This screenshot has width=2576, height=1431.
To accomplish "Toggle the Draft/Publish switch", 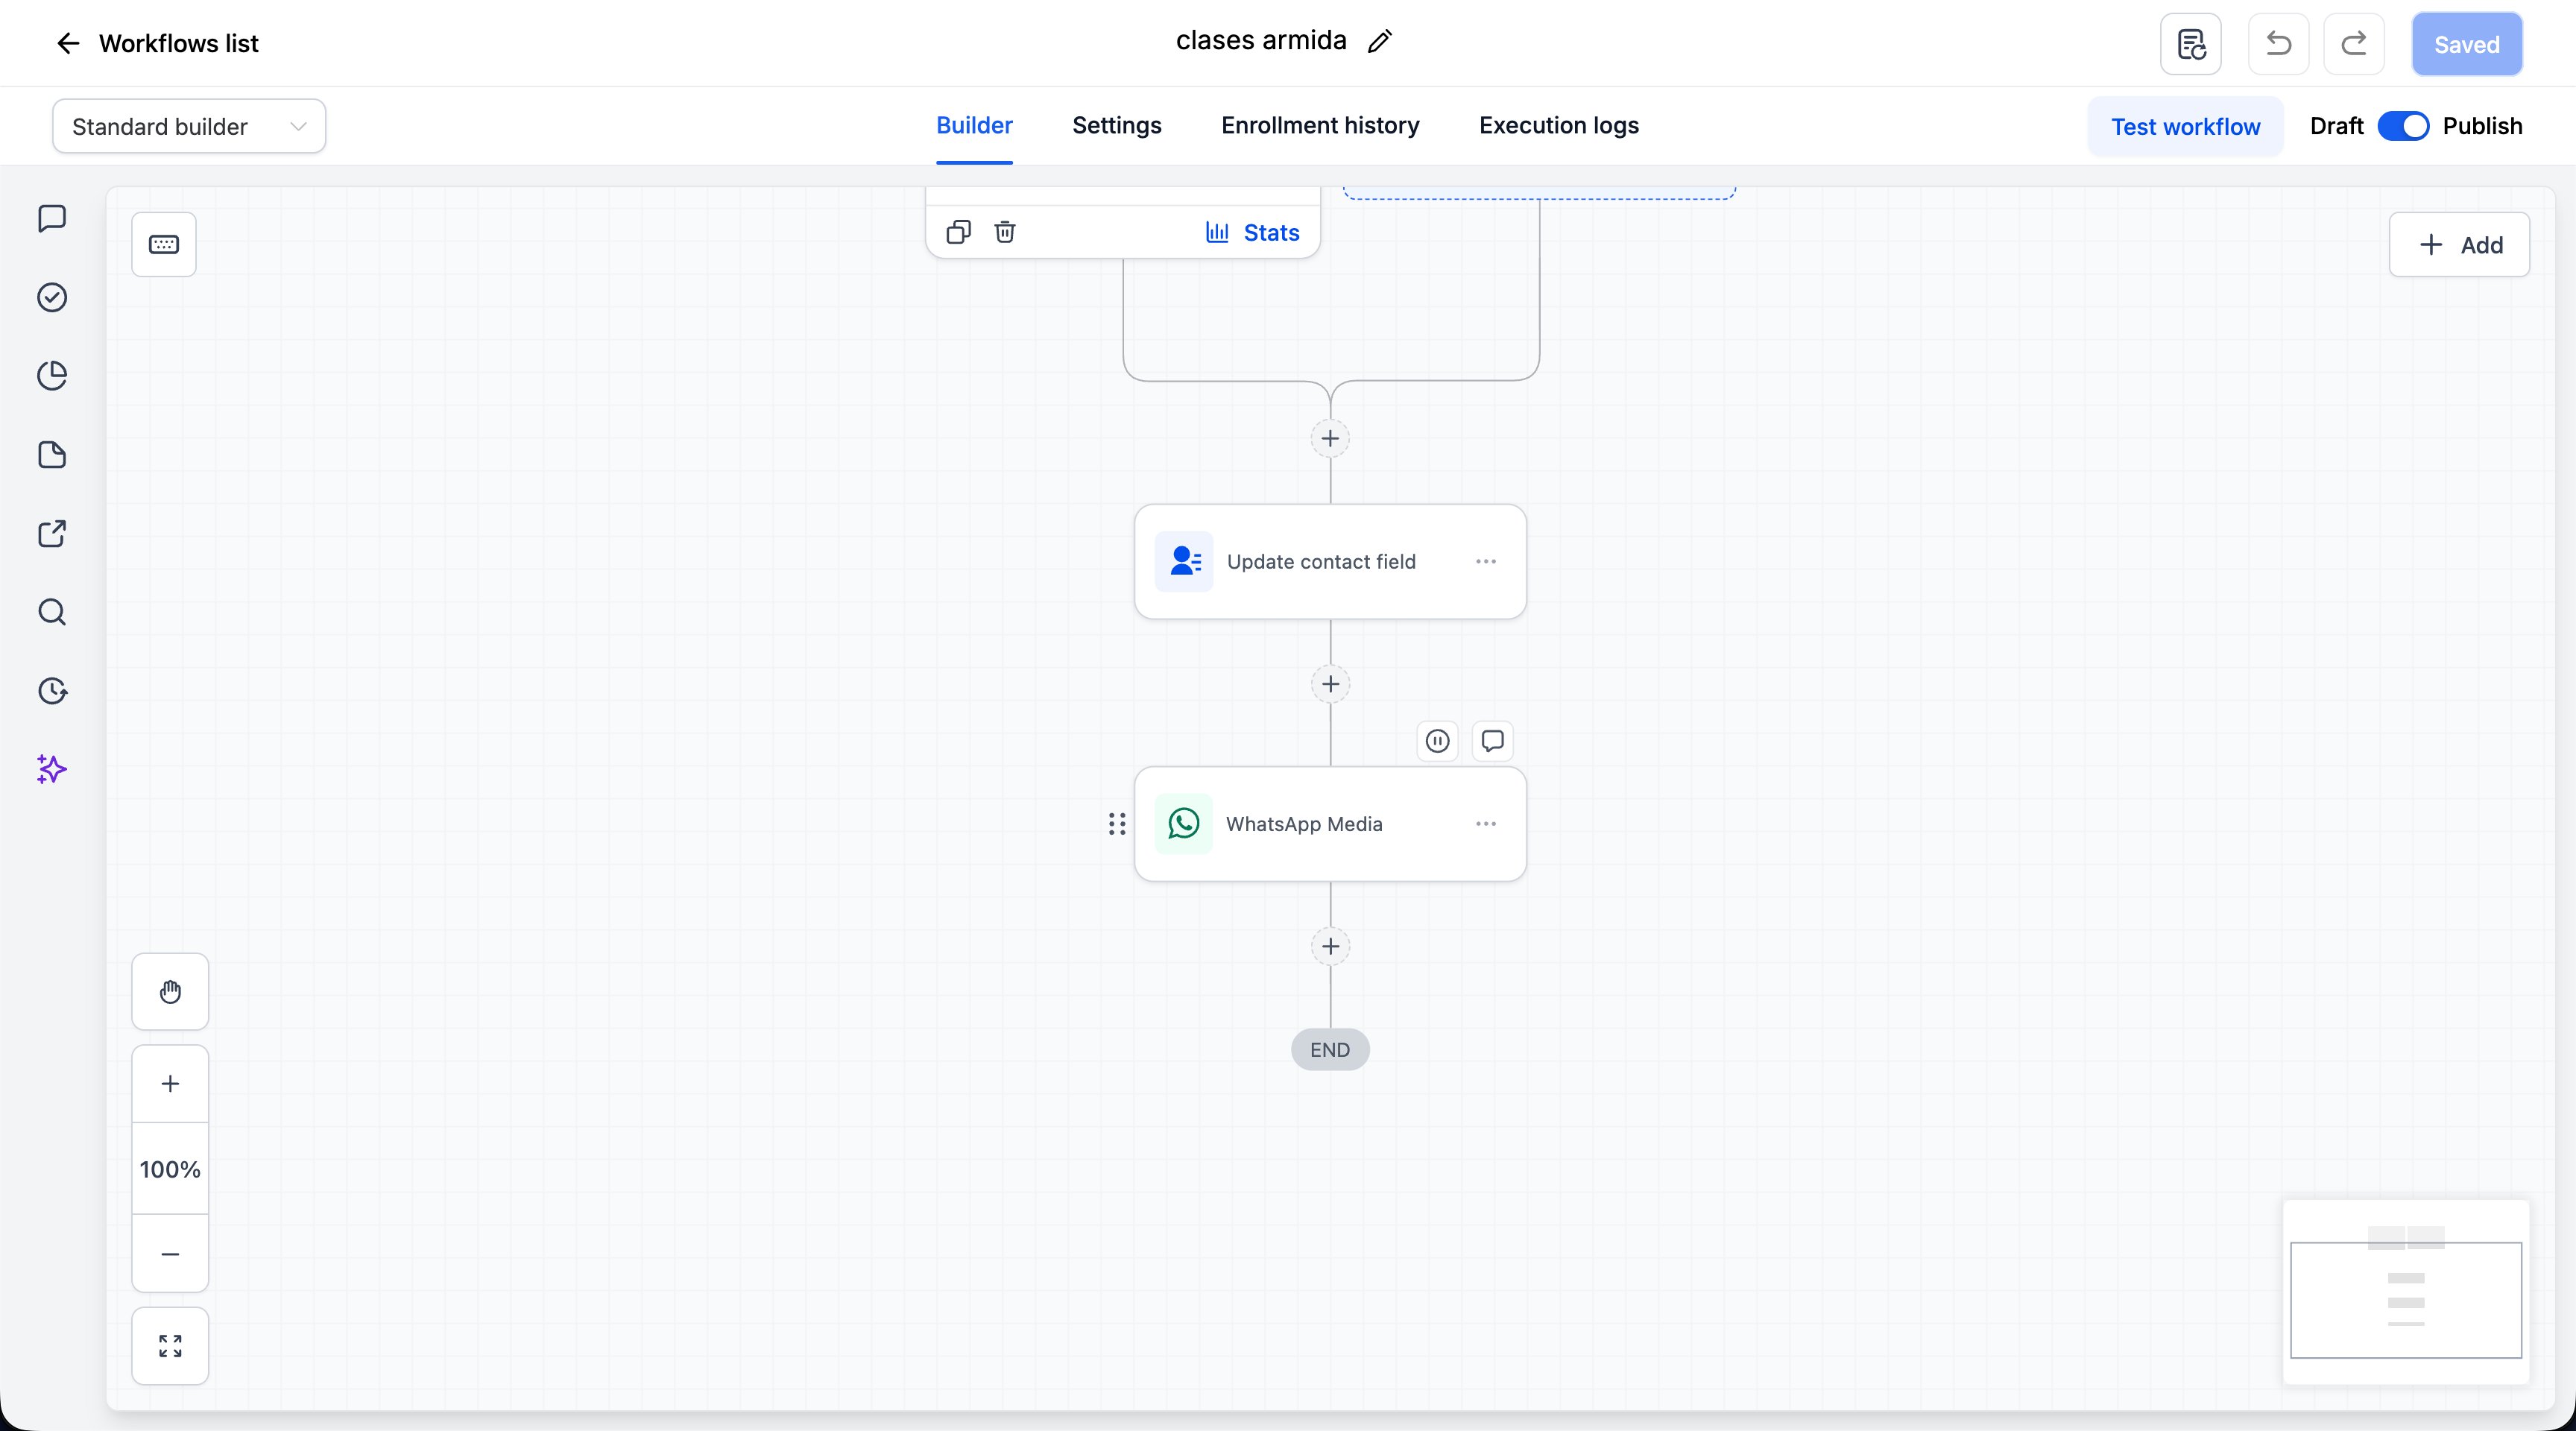I will click(x=2403, y=126).
